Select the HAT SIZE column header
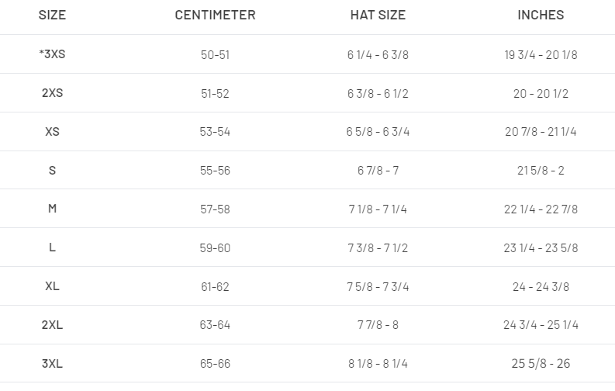The image size is (615, 391). coord(378,15)
